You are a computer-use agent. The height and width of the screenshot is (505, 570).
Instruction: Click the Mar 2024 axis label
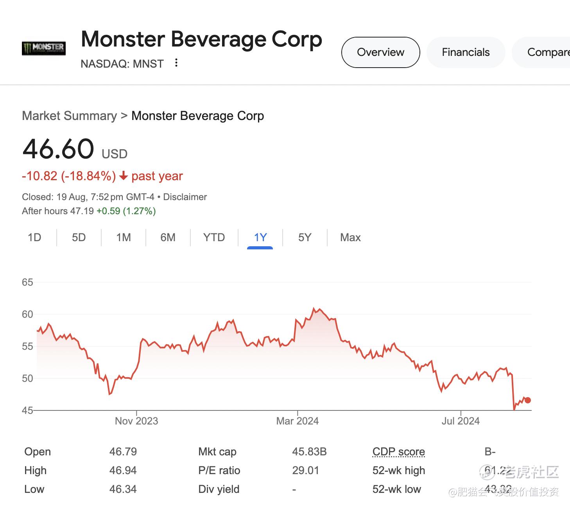tap(297, 421)
